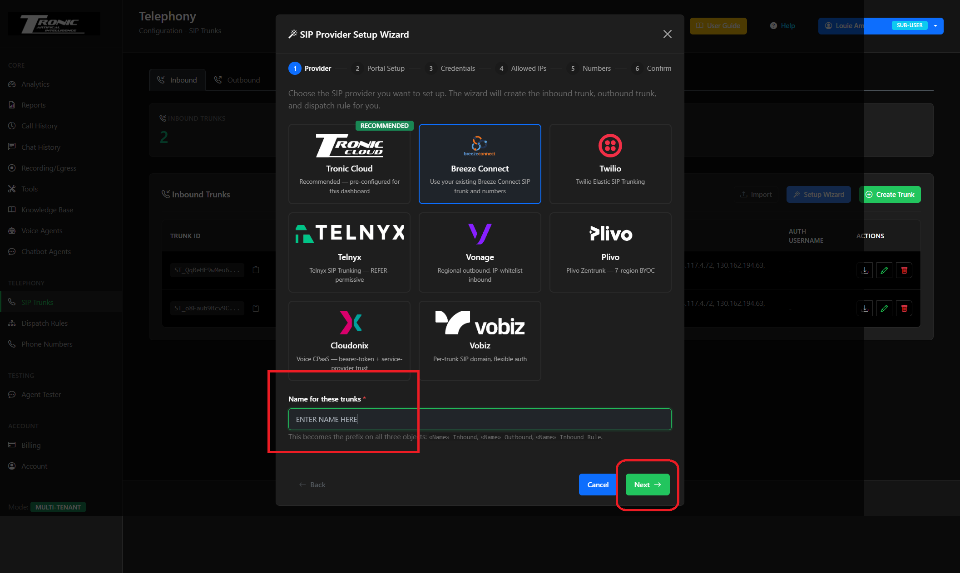Pick the Telnyx provider card

(349, 252)
